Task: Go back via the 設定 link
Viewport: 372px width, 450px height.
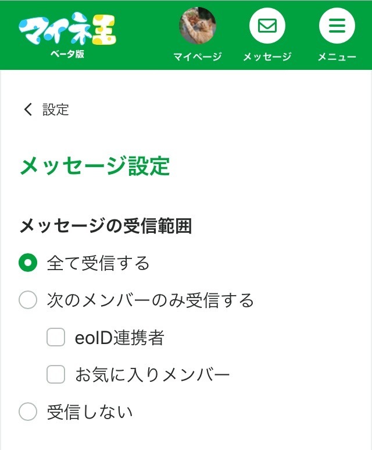Action: click(x=56, y=109)
